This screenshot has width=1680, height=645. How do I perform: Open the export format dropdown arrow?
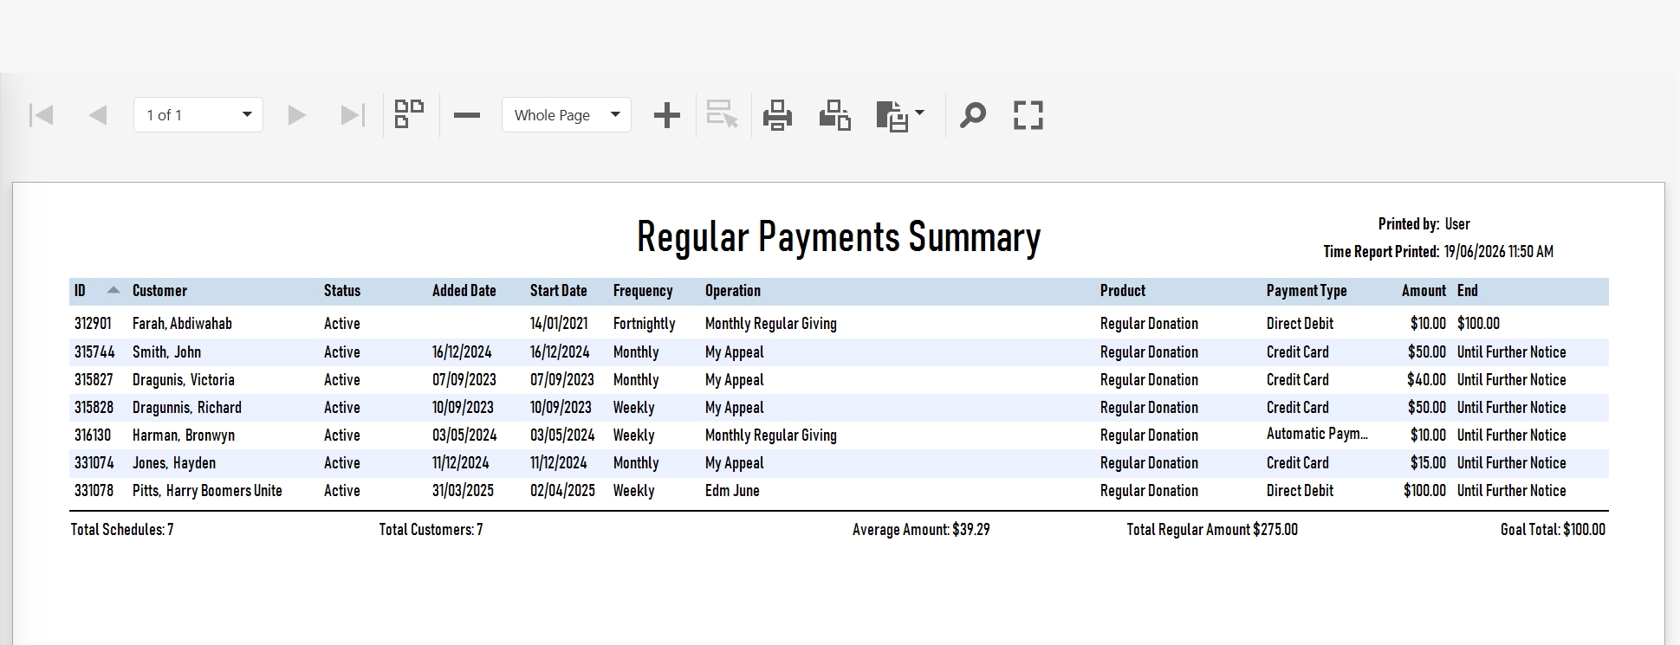tap(919, 113)
